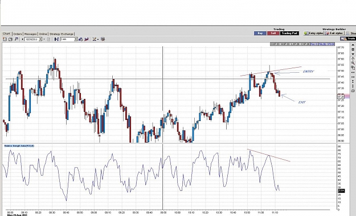This screenshot has width=356, height=216.
Task: Click the tag icon below magnifier
Action: (353, 68)
